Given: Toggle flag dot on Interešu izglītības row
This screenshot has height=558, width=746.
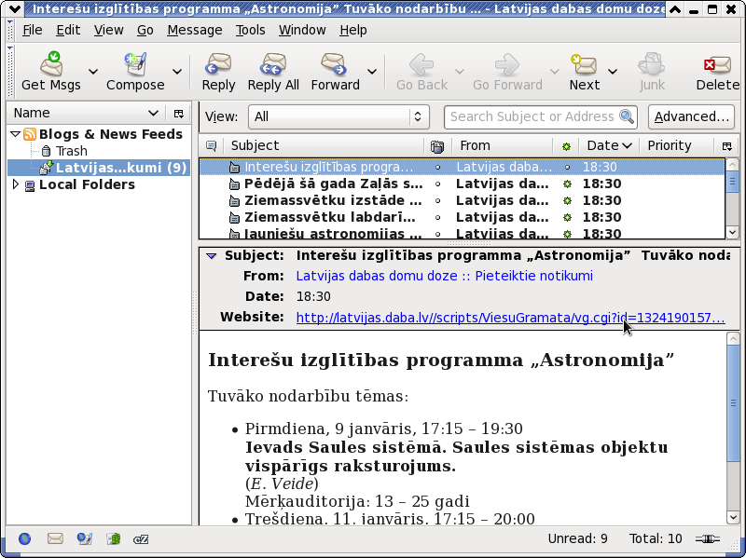Looking at the screenshot, I should (x=437, y=168).
